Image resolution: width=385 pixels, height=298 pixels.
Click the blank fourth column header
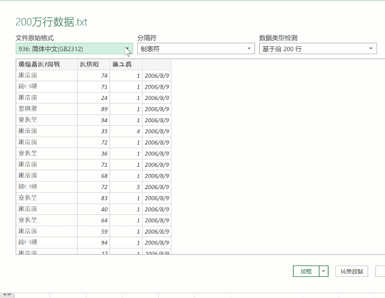pyautogui.click(x=156, y=64)
